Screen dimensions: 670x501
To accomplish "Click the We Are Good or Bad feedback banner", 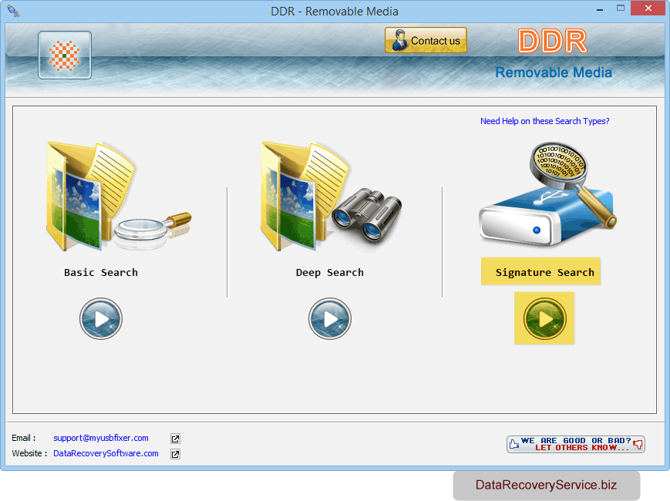I will pyautogui.click(x=576, y=444).
